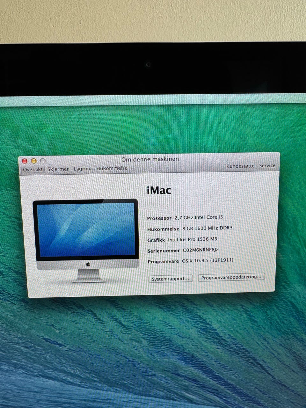The width and height of the screenshot is (306, 408).
Task: Click the Intel Iris Pro 1536 MB text
Action: pos(193,239)
